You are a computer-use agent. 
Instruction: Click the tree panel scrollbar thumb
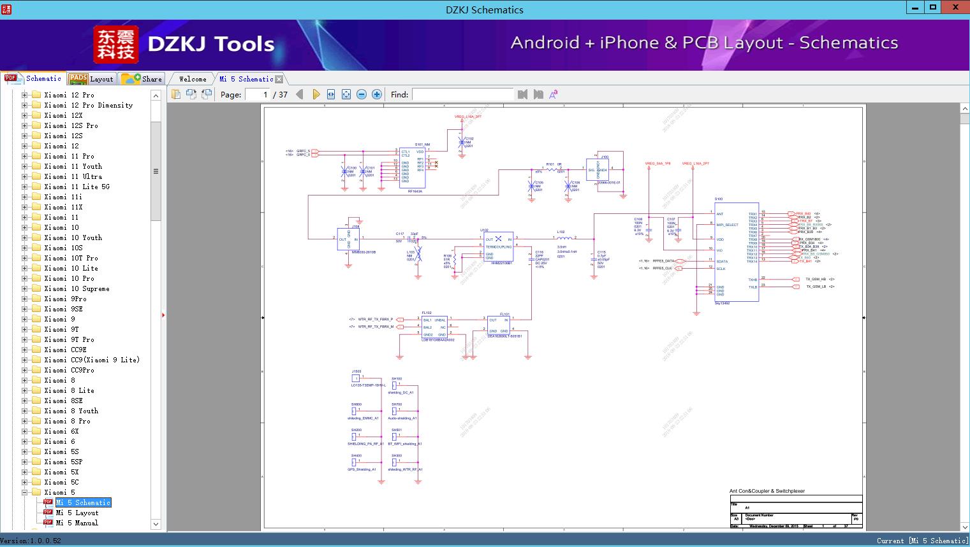(156, 171)
